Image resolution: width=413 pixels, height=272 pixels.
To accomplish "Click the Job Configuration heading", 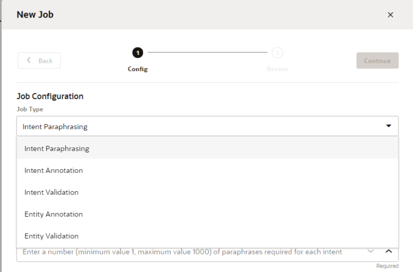I will pos(50,96).
